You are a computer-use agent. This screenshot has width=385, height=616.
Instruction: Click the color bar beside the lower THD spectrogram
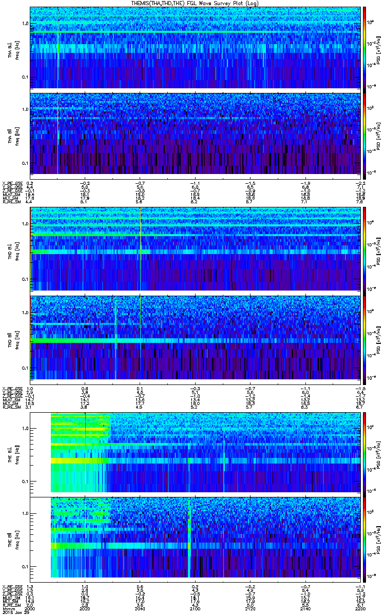tap(364, 337)
